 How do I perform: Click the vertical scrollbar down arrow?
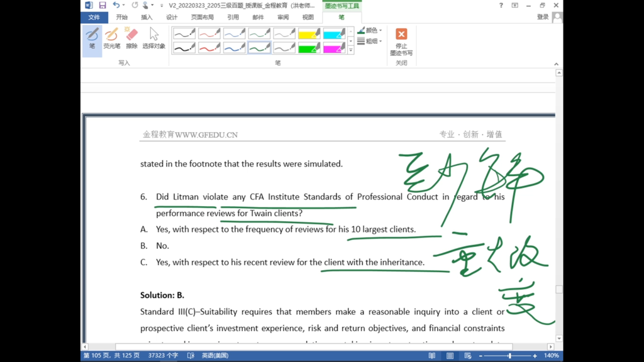(558, 339)
